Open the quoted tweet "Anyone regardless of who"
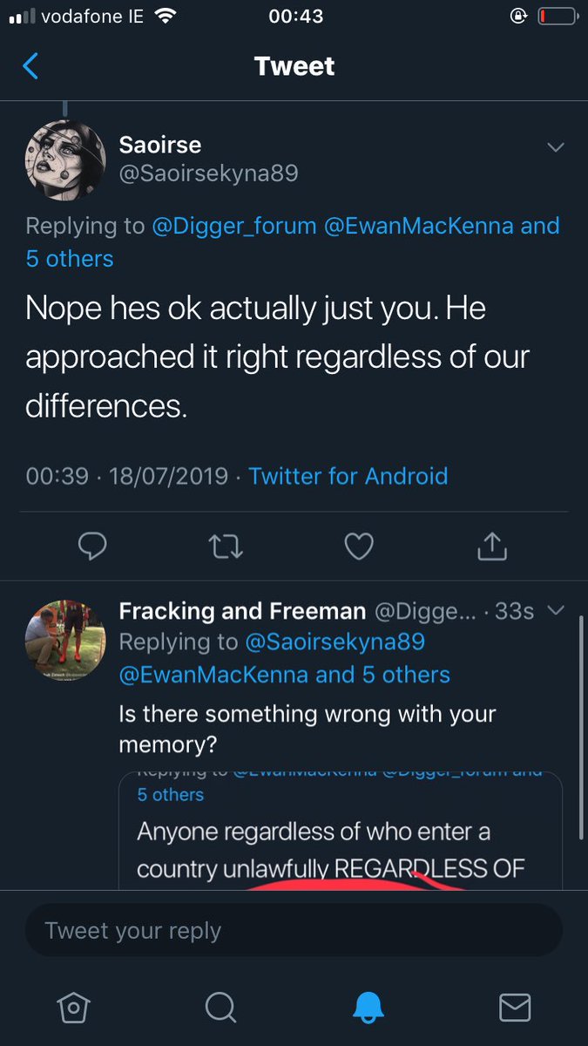The width and height of the screenshot is (588, 1046). coord(341,831)
